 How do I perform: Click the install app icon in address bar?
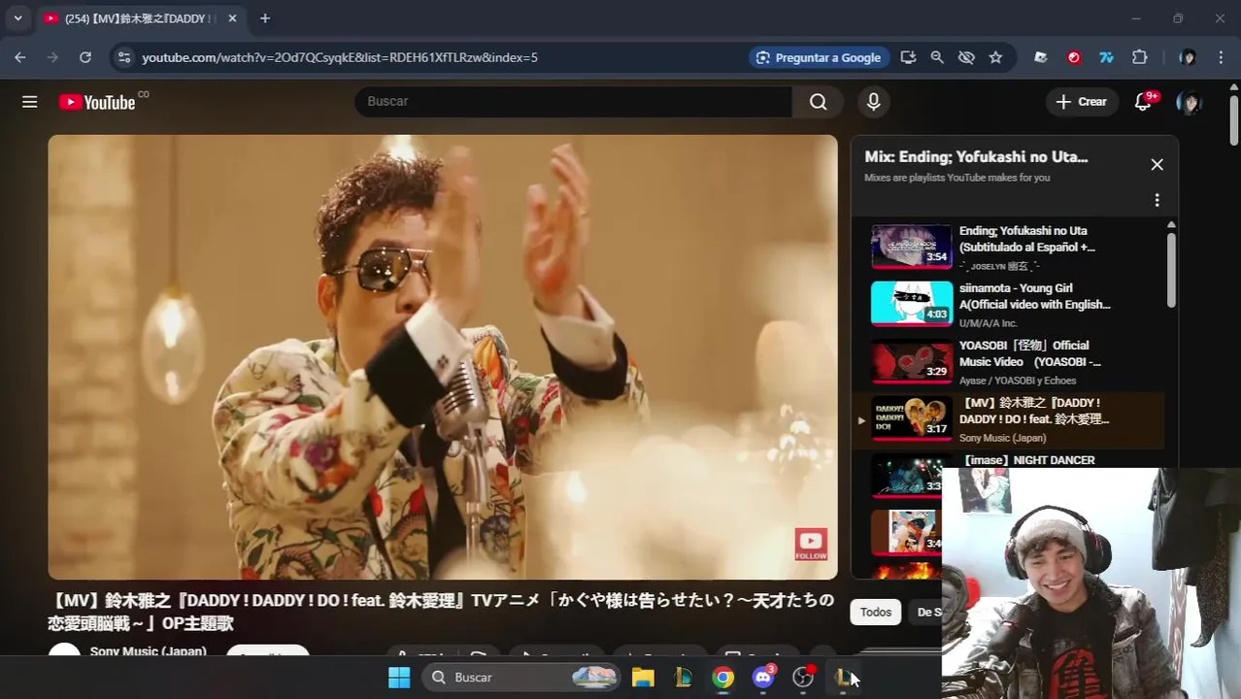[908, 57]
